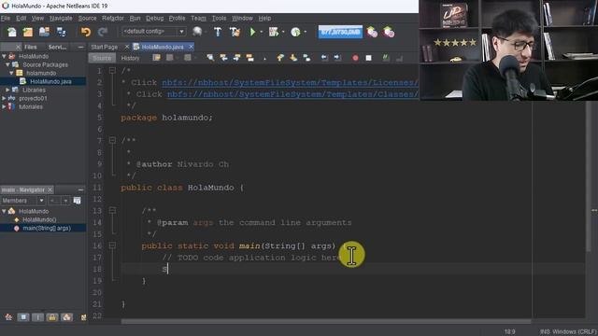Viewport: 598px width, 336px height.
Task: Click the memory usage bar in toolbar
Action: [x=340, y=32]
